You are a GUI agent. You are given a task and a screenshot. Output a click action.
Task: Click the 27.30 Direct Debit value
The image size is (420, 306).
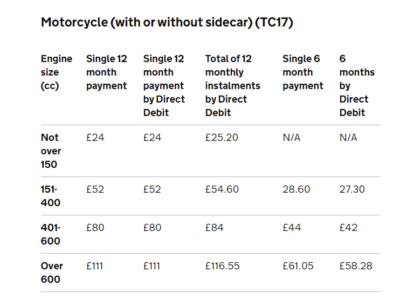click(x=352, y=189)
